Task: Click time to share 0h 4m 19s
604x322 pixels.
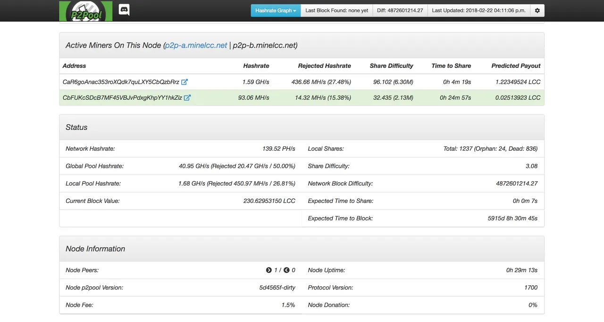Action: pos(457,82)
